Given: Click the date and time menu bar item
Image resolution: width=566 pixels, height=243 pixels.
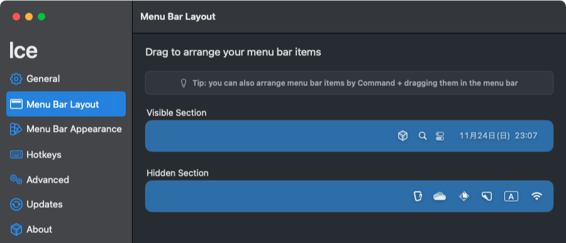Looking at the screenshot, I should [498, 136].
